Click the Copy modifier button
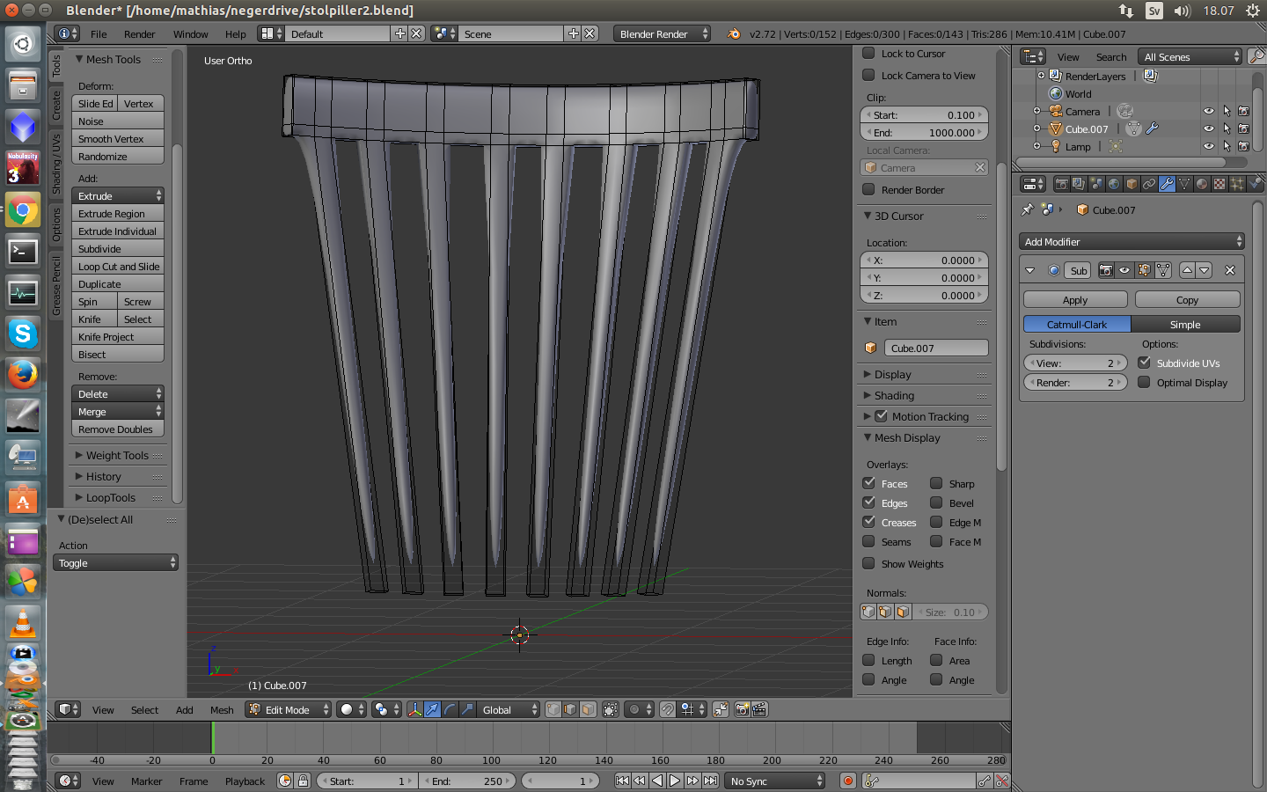Viewport: 1267px width, 792px height. coord(1187,299)
